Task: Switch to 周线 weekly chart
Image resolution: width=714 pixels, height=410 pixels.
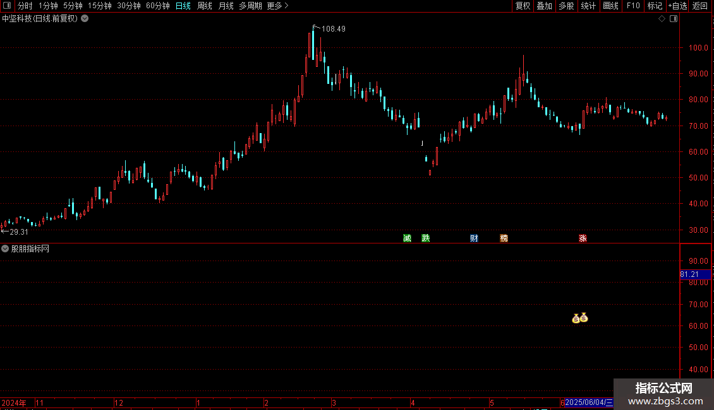Action: pos(205,6)
